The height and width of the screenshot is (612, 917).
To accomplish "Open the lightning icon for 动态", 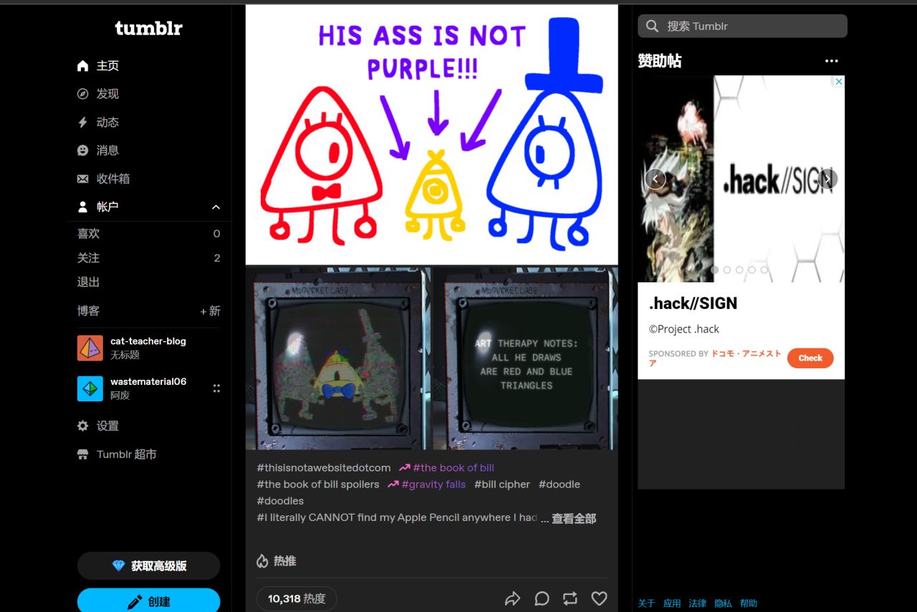I will click(x=83, y=123).
